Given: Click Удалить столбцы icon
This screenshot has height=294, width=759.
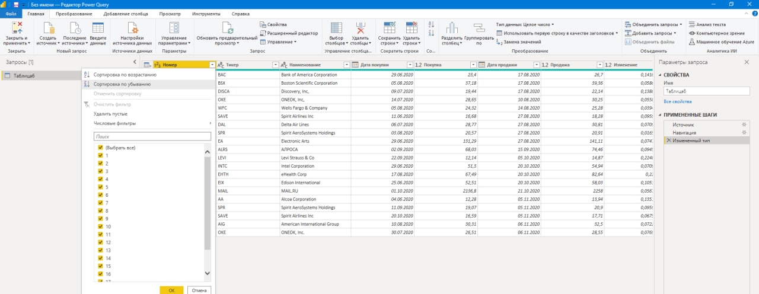Looking at the screenshot, I should pyautogui.click(x=360, y=28).
